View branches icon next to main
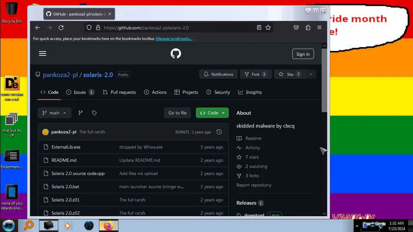Screen dimensions: 413x232 pyautogui.click(x=81, y=113)
